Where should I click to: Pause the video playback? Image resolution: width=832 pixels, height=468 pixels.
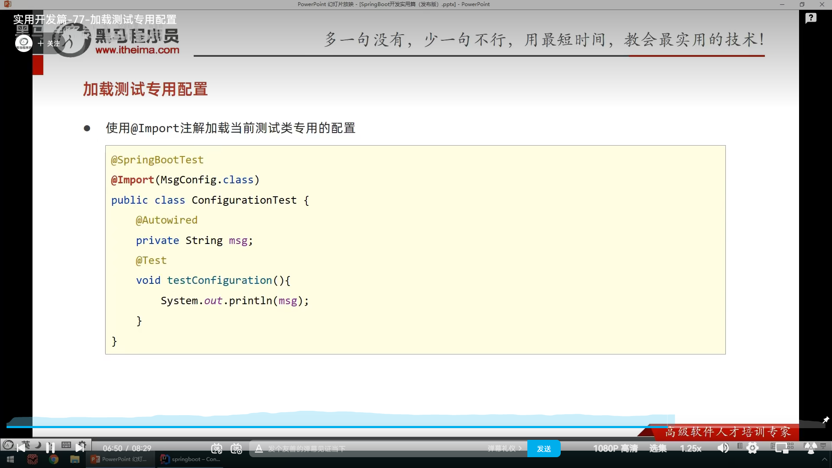tap(50, 448)
